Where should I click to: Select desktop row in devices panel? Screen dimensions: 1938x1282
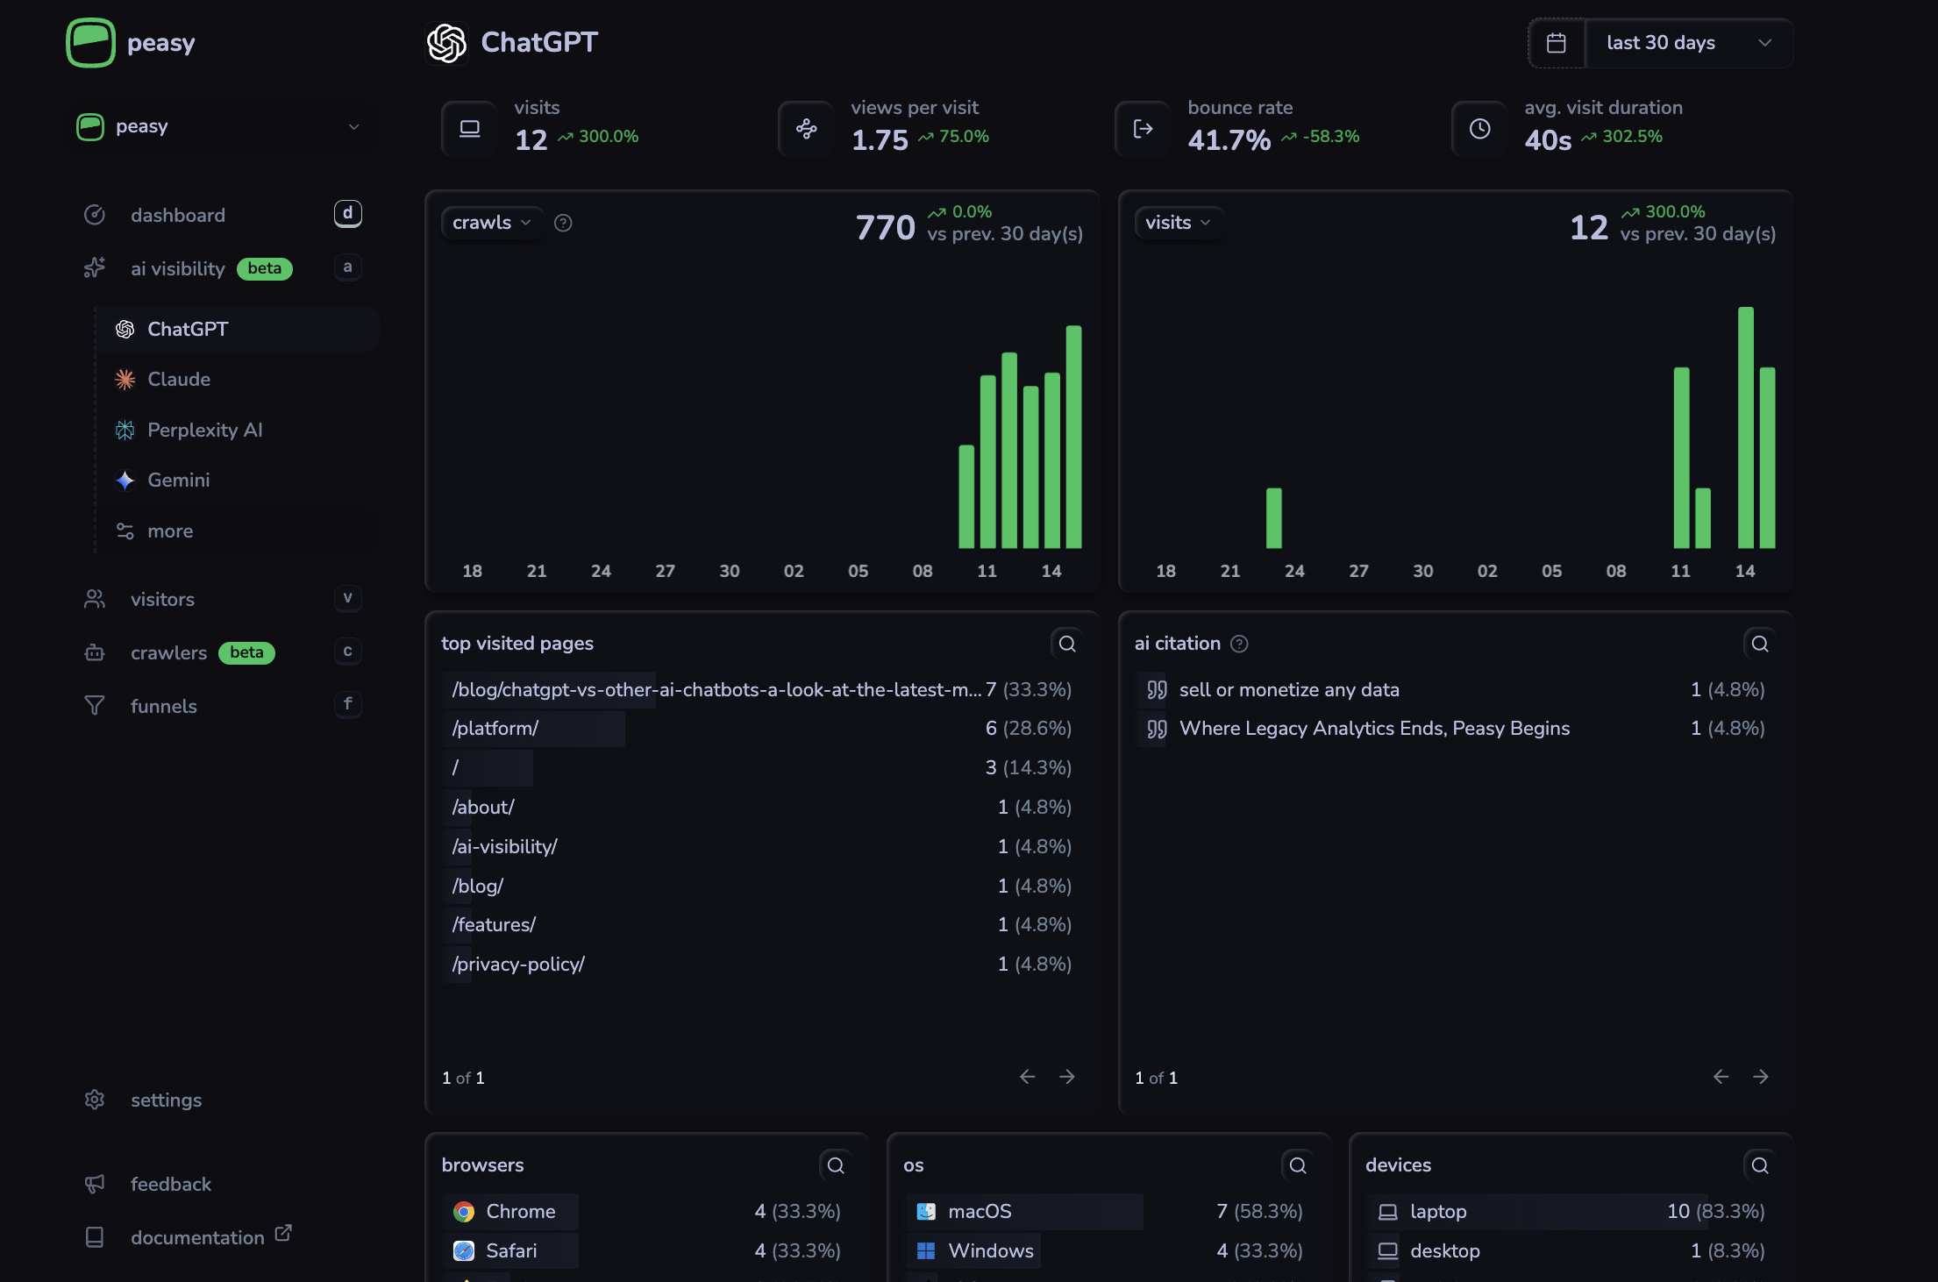tap(1571, 1251)
